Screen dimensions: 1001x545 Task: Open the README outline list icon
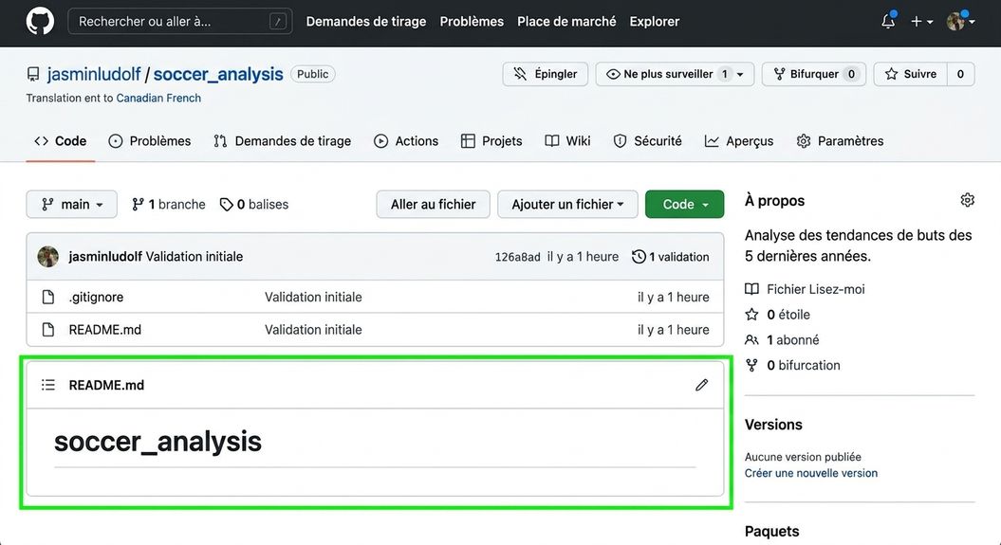click(47, 385)
